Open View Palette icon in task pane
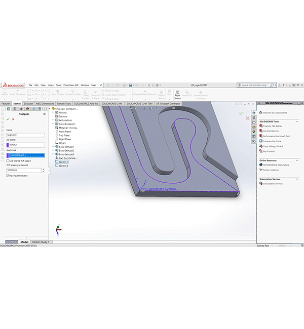304x329 pixels. tap(254, 127)
